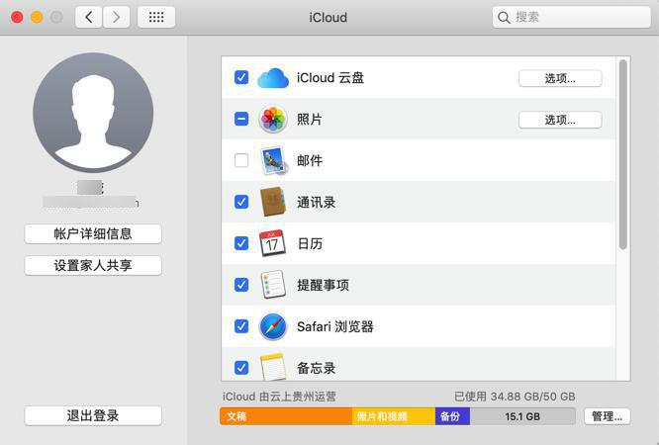Image resolution: width=659 pixels, height=445 pixels.
Task: Click the orange 文稿 storage segment
Action: click(x=286, y=416)
